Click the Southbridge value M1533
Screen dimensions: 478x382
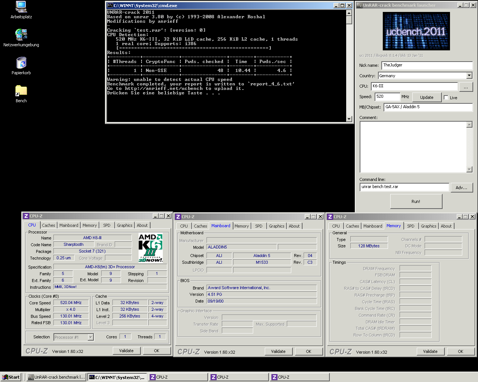(262, 263)
